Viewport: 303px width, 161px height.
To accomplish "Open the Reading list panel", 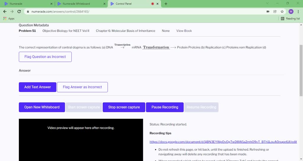I will 290,19.
